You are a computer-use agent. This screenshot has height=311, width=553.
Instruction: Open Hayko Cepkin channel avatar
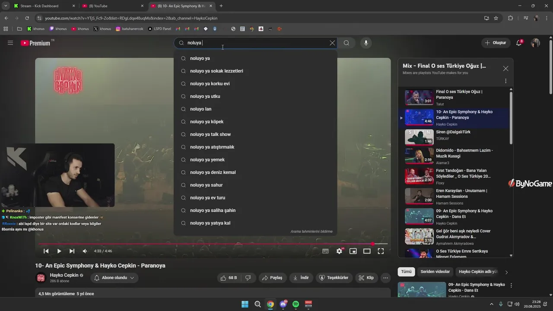pos(41,278)
